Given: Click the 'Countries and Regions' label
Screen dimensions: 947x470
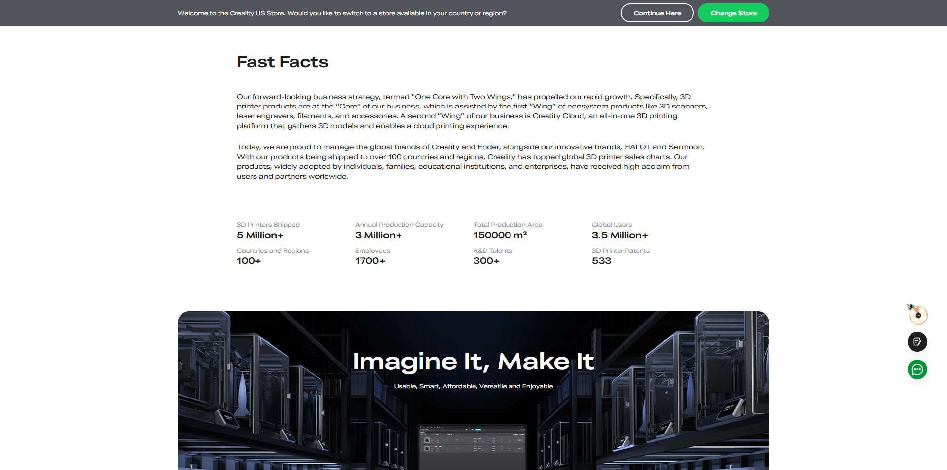Looking at the screenshot, I should (272, 251).
